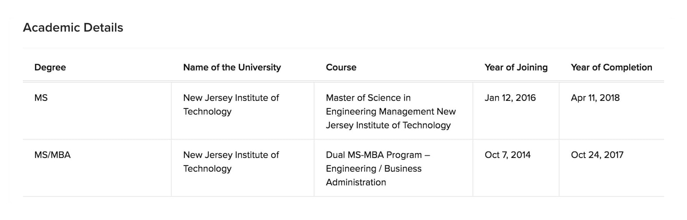Click the Academic Details section heading

click(73, 27)
